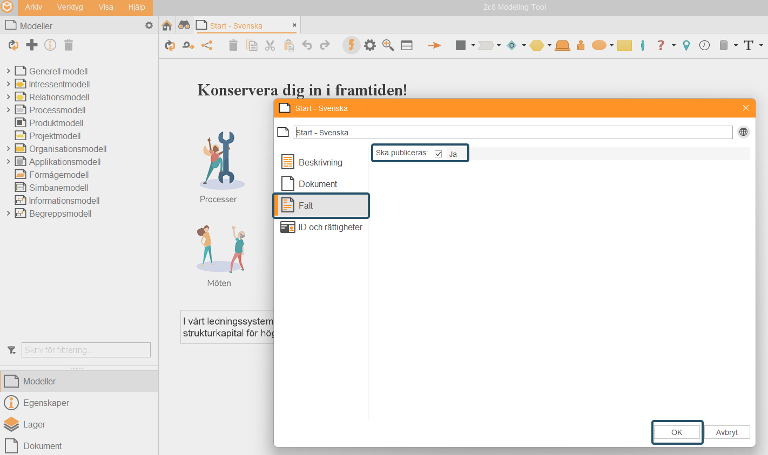Screen dimensions: 768x455
Task: Select the teal person figure tool
Action: tap(643, 45)
